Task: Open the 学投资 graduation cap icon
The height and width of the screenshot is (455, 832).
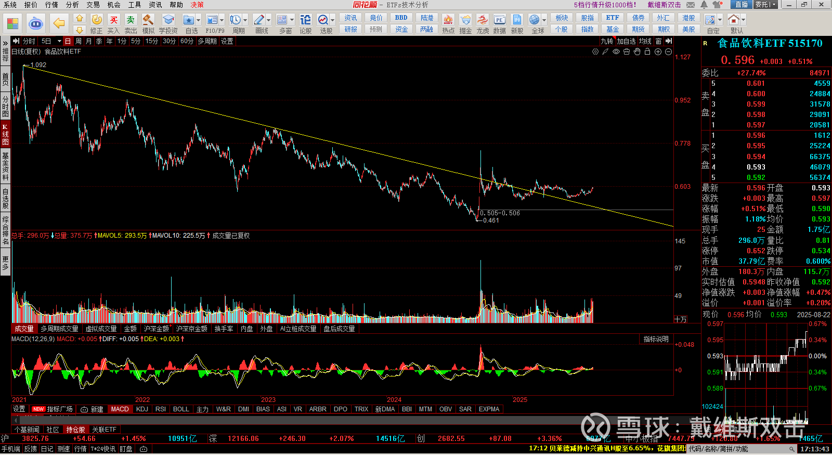Action: 168,20
